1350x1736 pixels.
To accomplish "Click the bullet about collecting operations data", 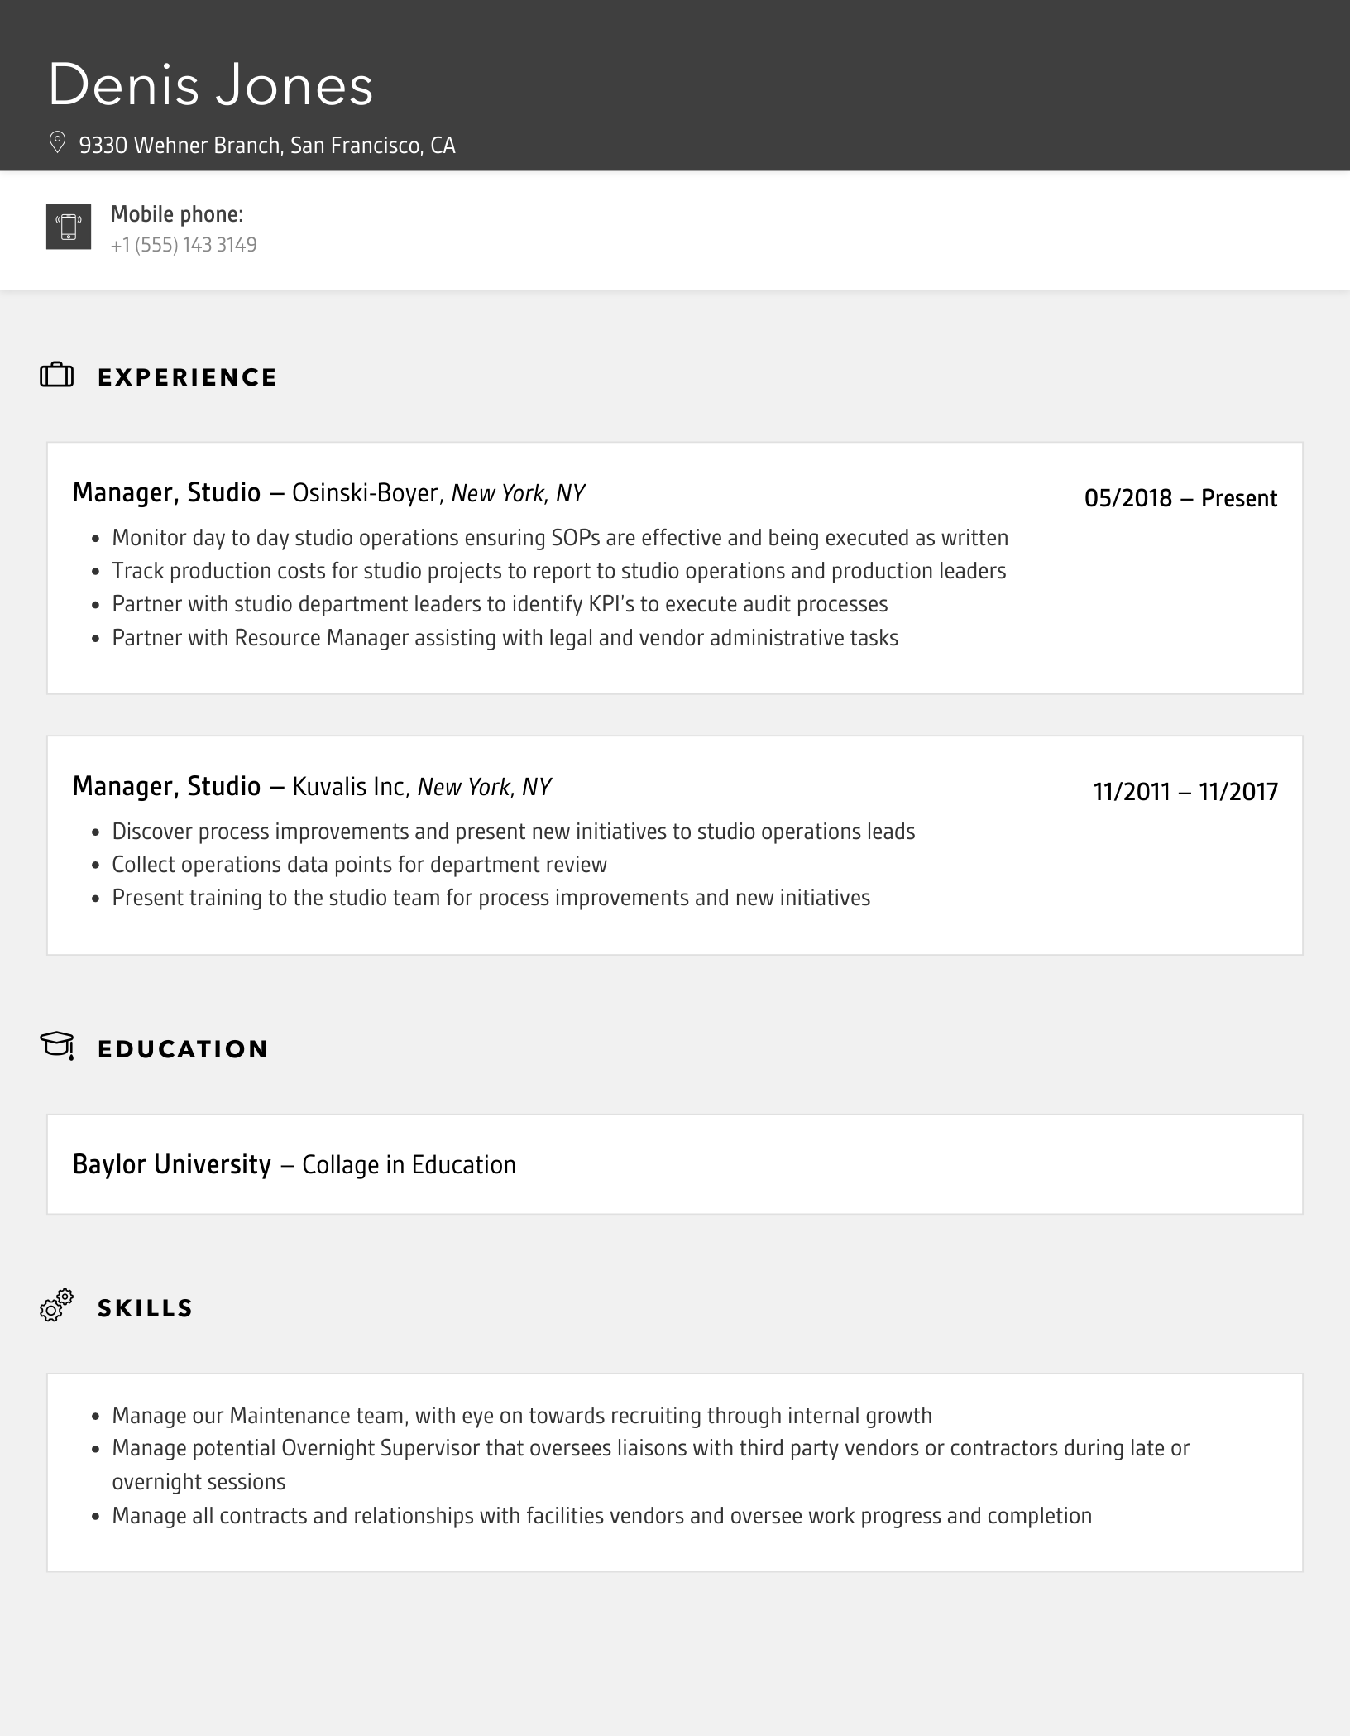I will [x=359, y=865].
